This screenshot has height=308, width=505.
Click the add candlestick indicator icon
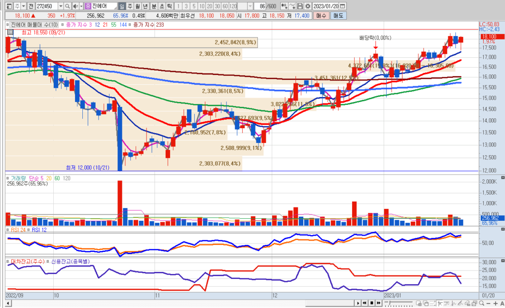[x=284, y=6]
